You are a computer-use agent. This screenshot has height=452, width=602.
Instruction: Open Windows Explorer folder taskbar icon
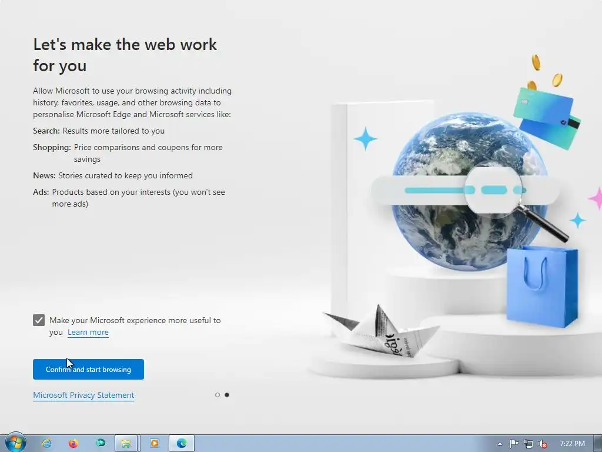(x=126, y=444)
